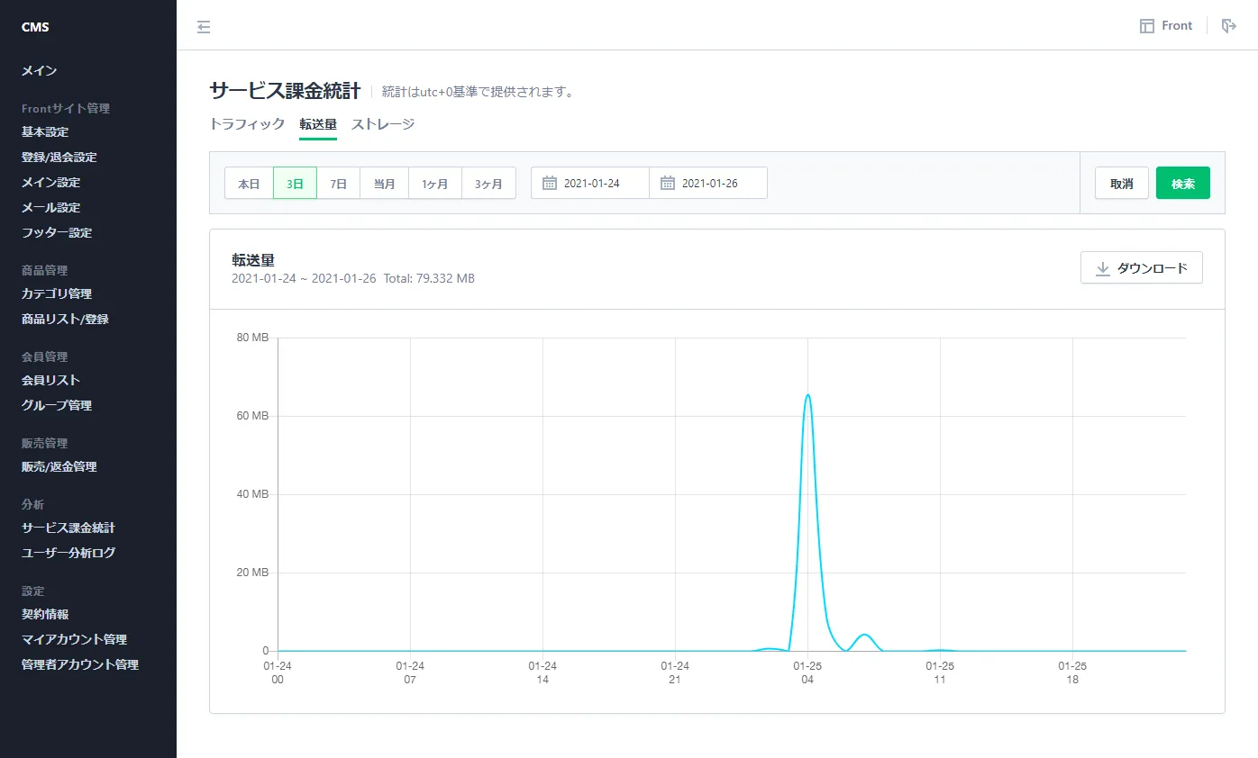The height and width of the screenshot is (758, 1258).
Task: Switch to the トラフィック tab
Action: coord(247,124)
